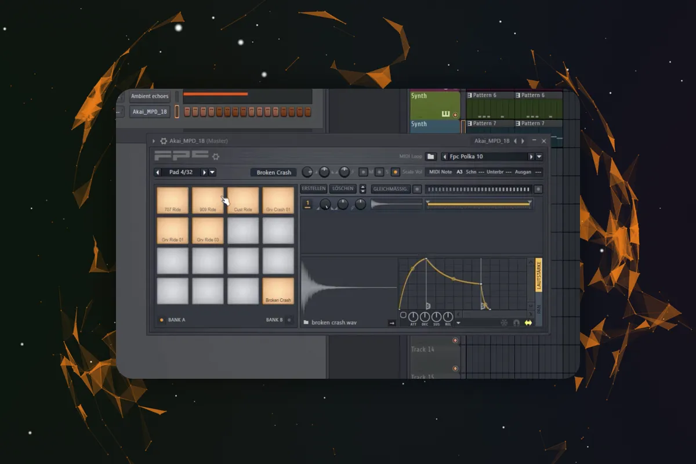Click the gear icon beside FPC logo

pyautogui.click(x=216, y=157)
